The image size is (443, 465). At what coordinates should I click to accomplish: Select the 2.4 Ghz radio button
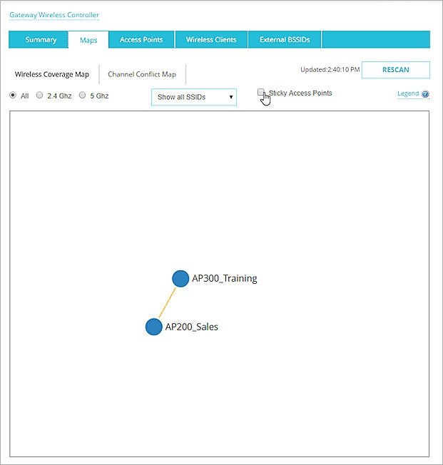tap(39, 95)
